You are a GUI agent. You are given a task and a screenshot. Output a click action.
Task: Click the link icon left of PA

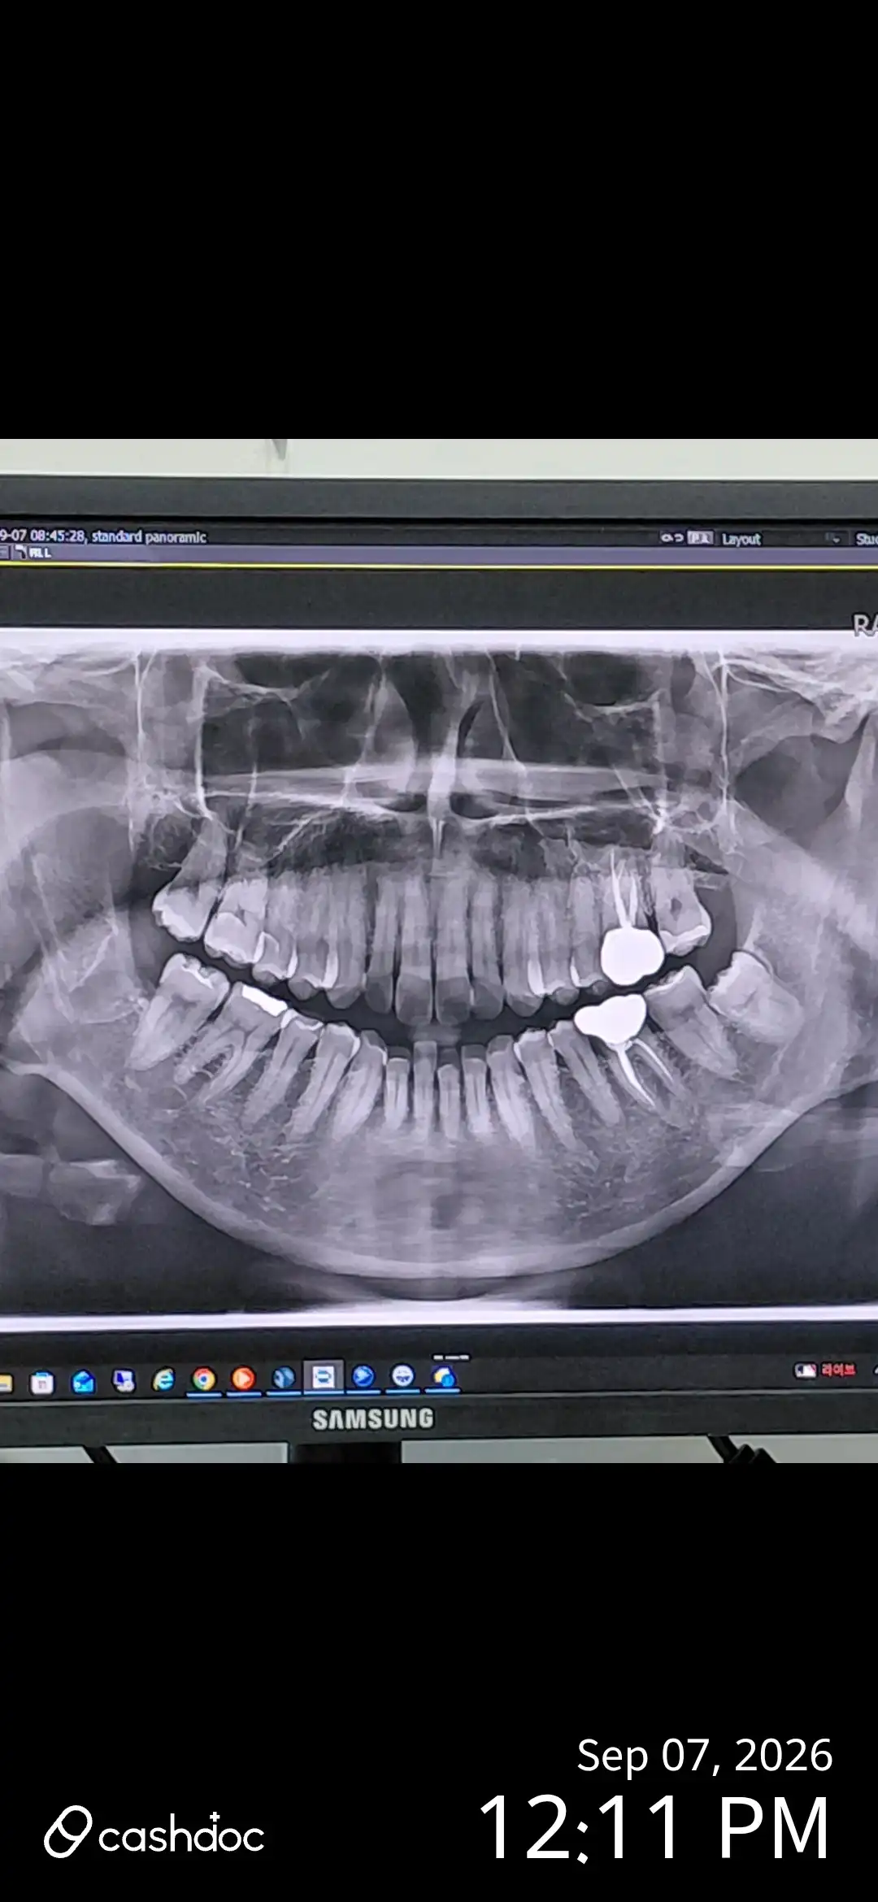[672, 537]
